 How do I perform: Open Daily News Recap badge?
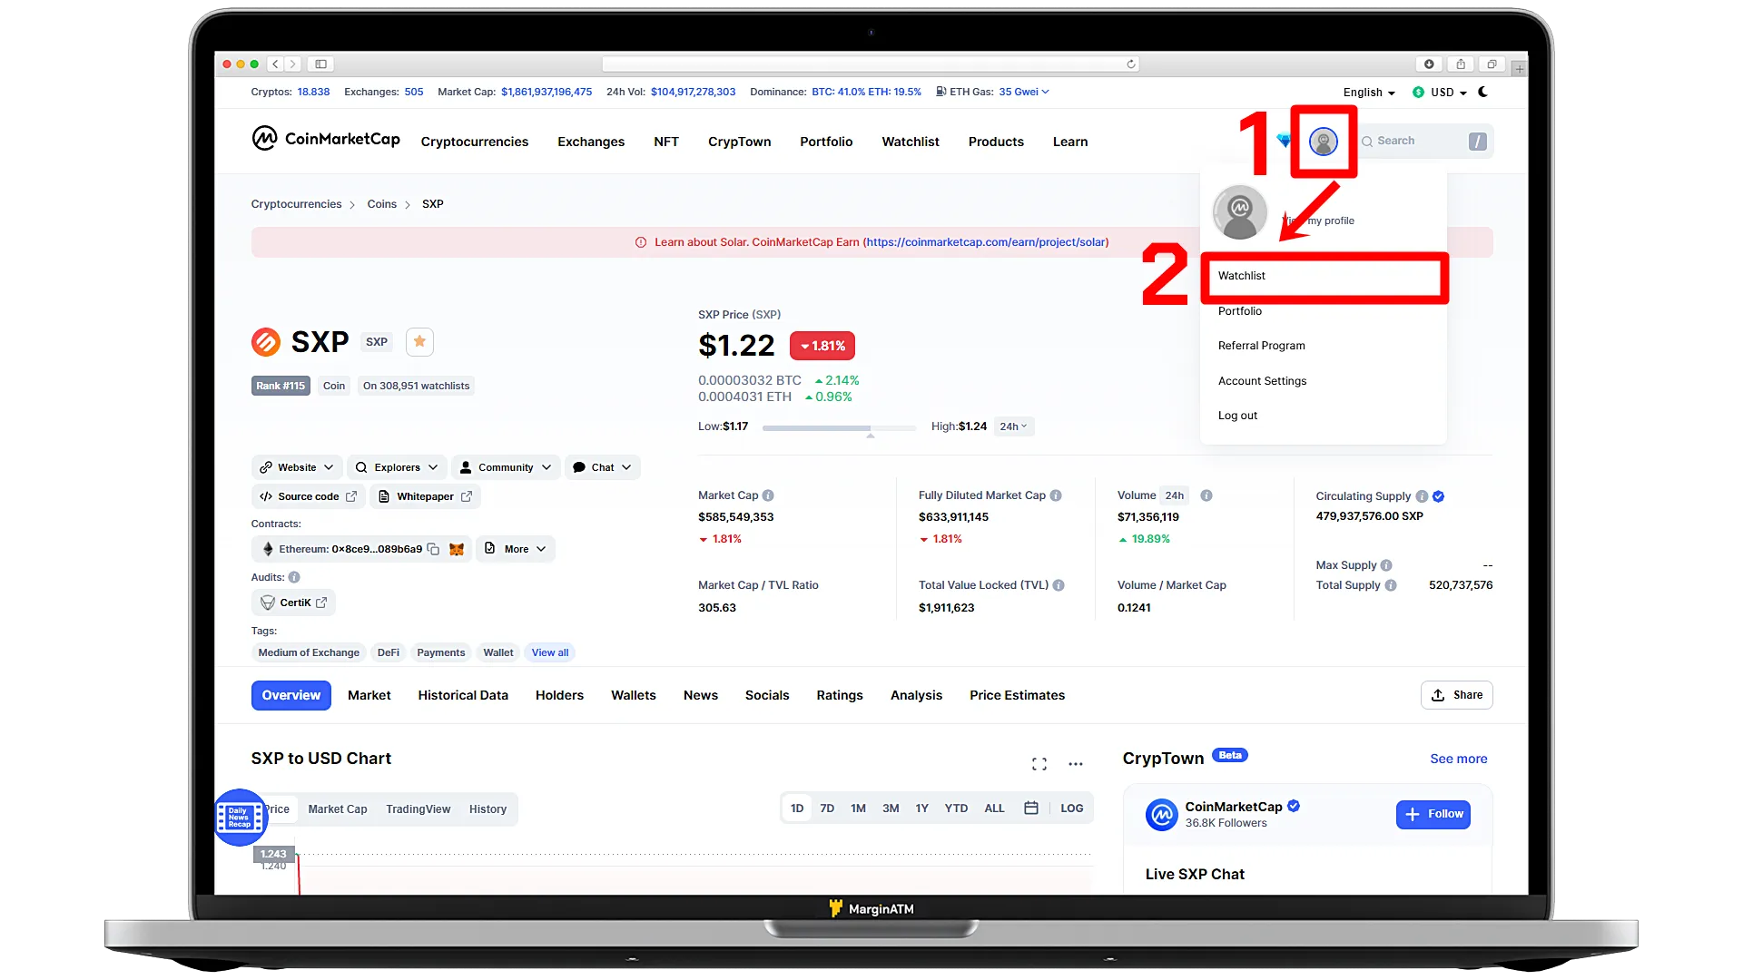pos(240,818)
